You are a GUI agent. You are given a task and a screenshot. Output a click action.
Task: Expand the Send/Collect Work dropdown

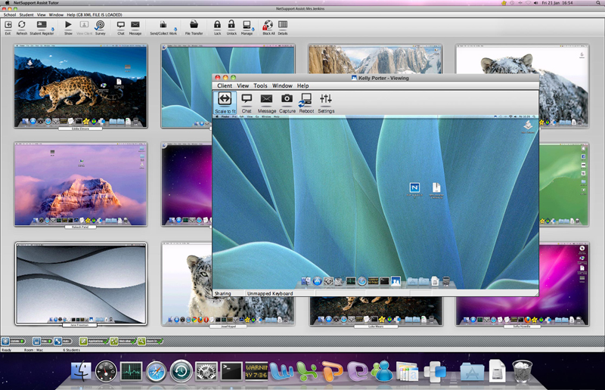point(176,28)
